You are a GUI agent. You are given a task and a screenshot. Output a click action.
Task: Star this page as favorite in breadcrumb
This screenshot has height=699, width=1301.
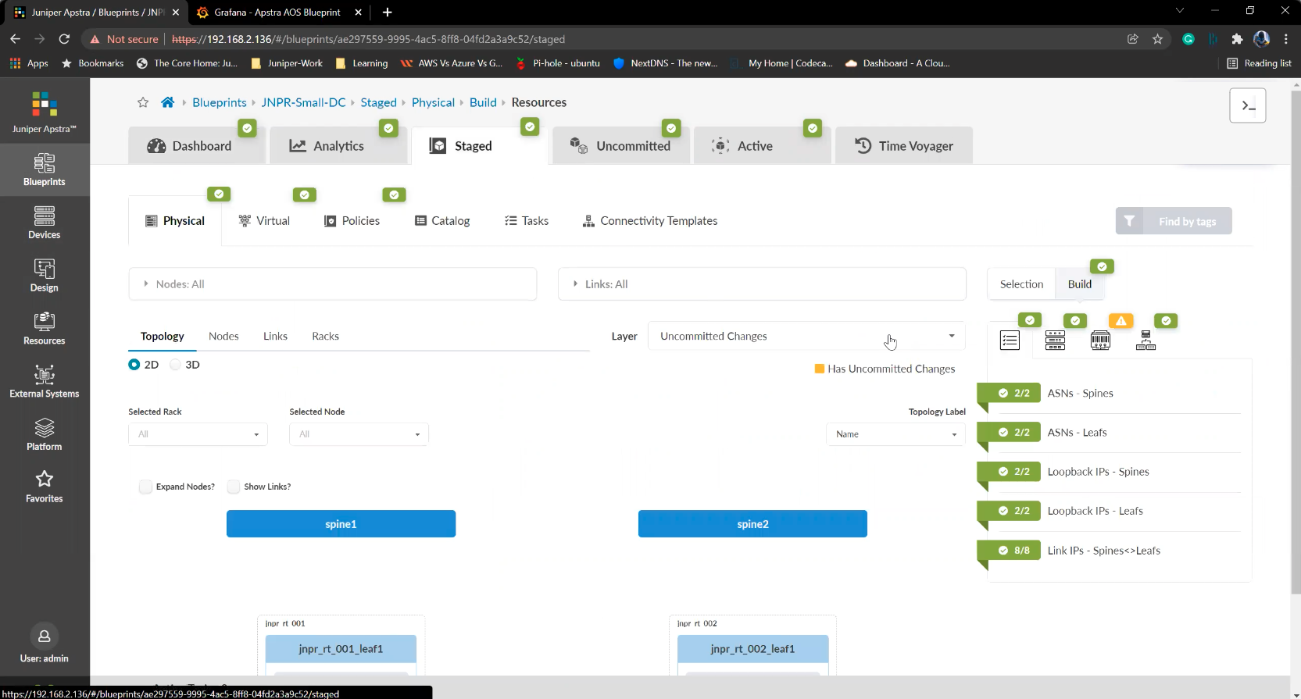[x=143, y=102]
